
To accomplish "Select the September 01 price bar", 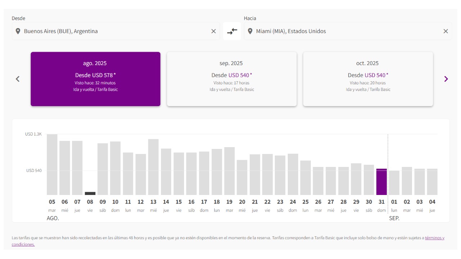I will (394, 183).
